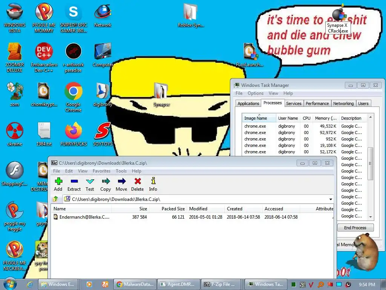Click the Copy icon in 7-Zip toolbar
This screenshot has height=290, width=386.
click(x=106, y=184)
